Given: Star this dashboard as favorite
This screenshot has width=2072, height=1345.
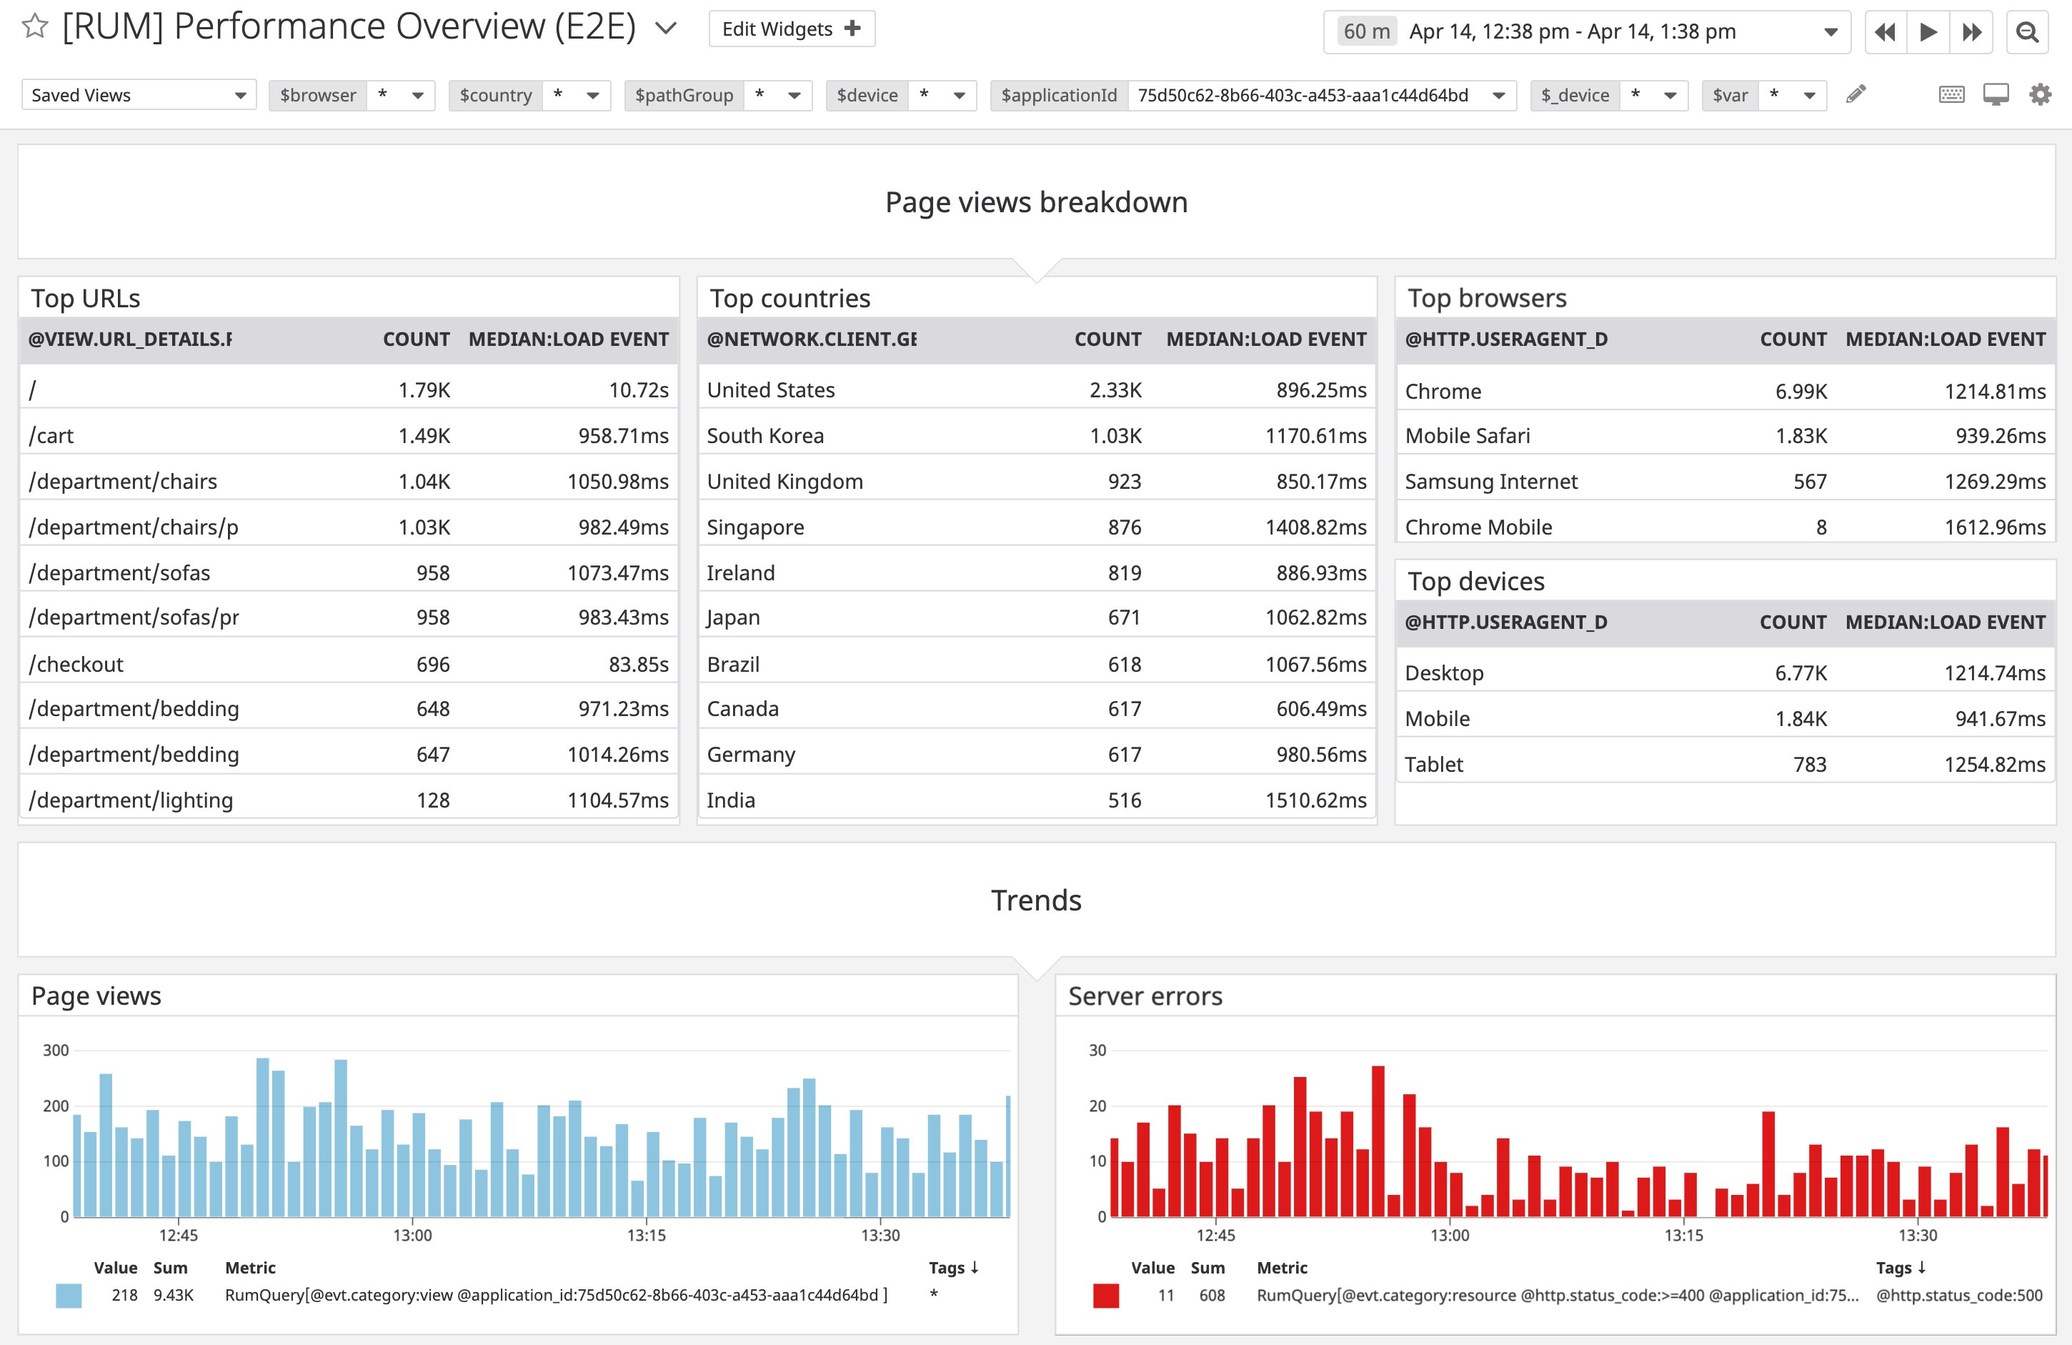Looking at the screenshot, I should coord(34,27).
